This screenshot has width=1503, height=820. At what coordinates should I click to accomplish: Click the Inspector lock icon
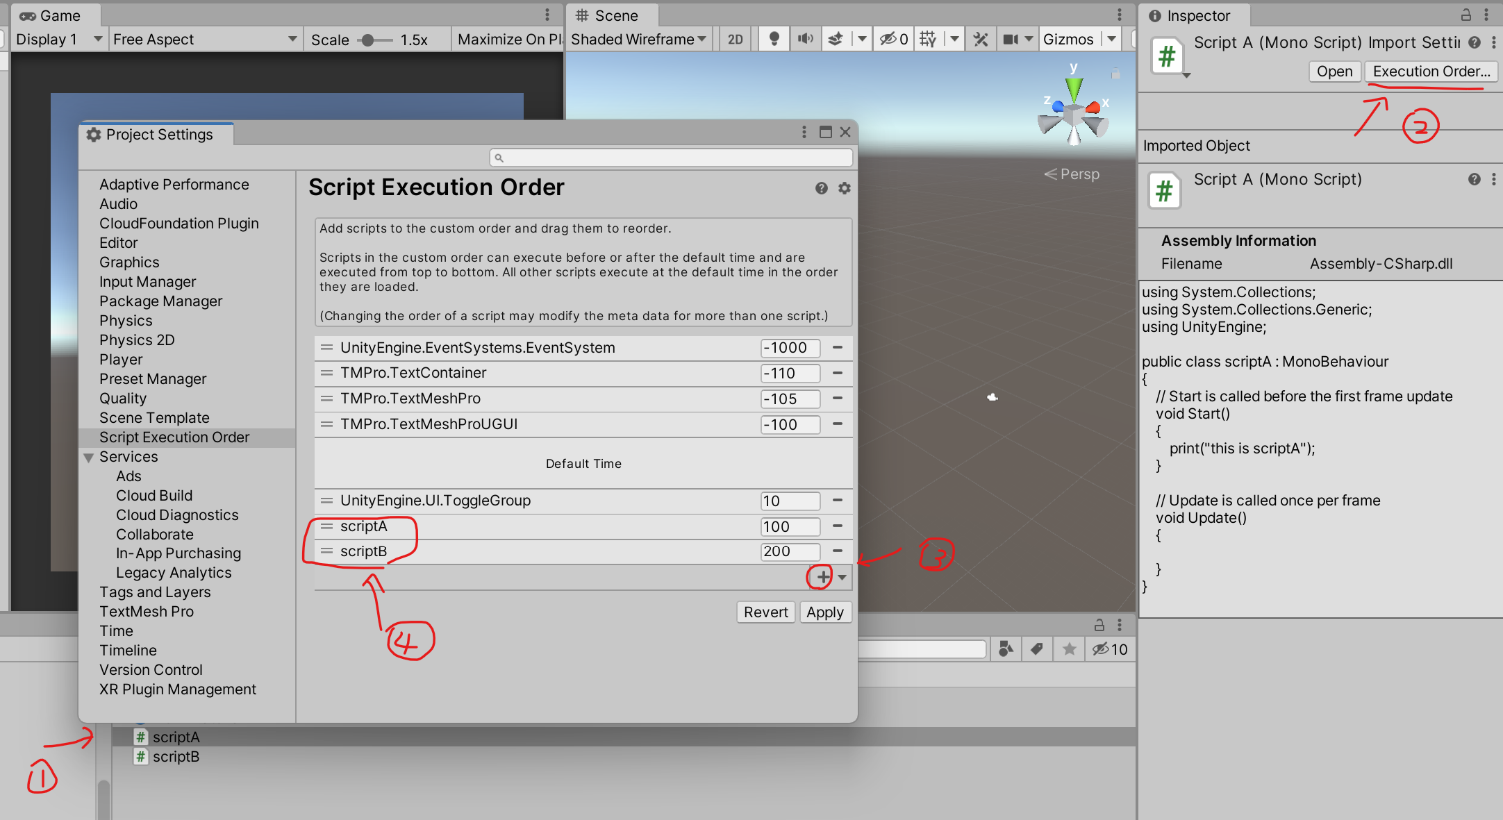pyautogui.click(x=1465, y=15)
